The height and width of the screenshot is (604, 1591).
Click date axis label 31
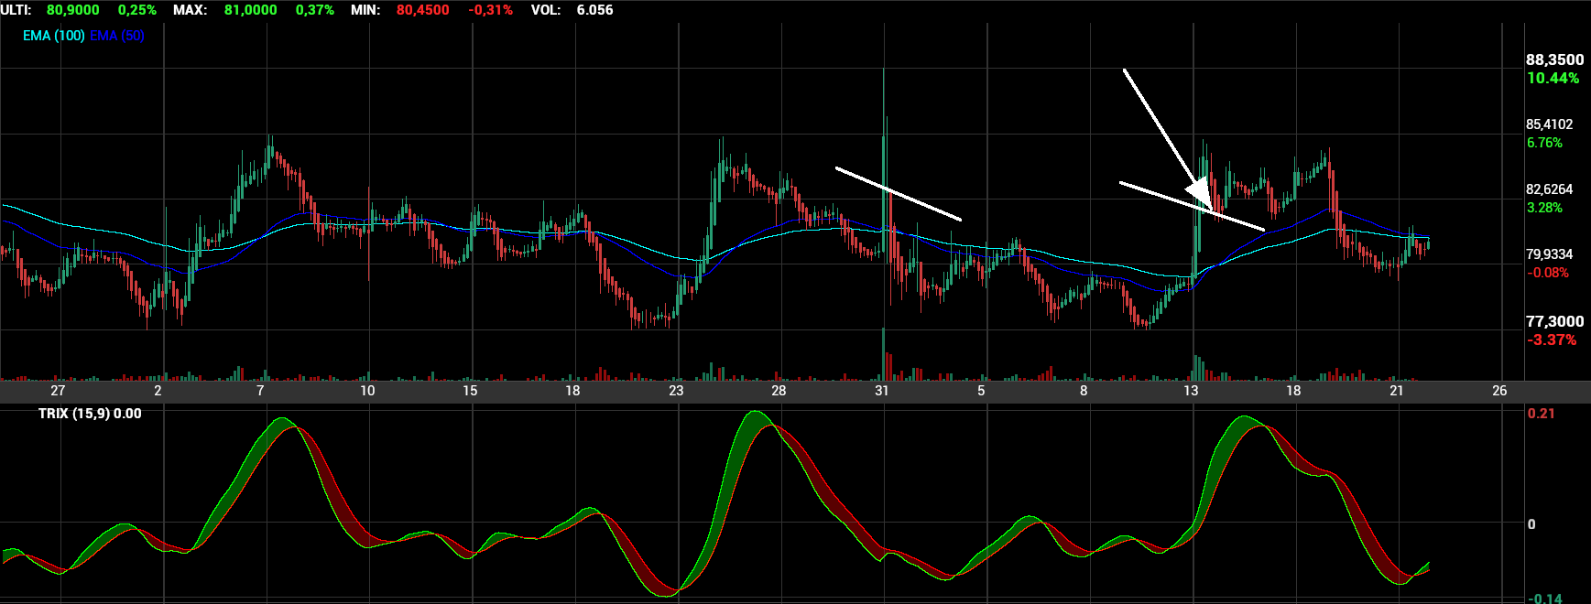point(881,391)
